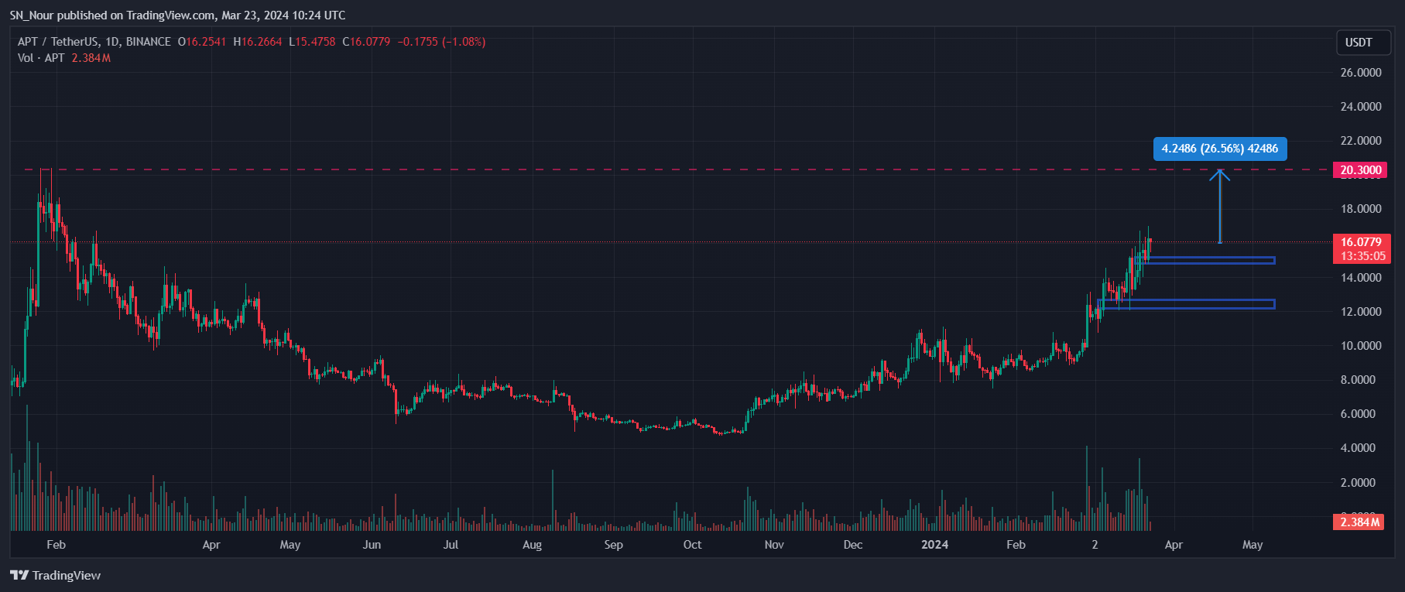Click the H16.2664 high price value
The image size is (1405, 592).
click(258, 42)
